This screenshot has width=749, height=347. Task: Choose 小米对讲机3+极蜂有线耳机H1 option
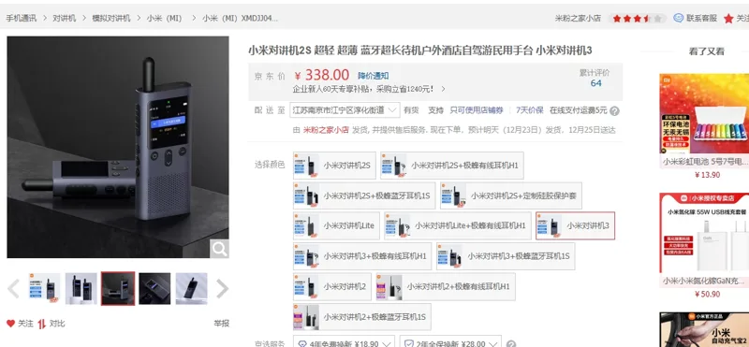(362, 256)
